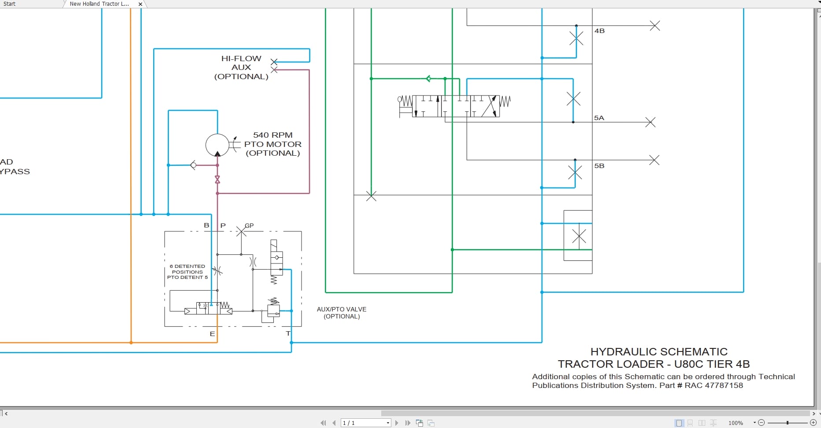The height and width of the screenshot is (428, 821).
Task: Go to the first page icon
Action: [324, 423]
